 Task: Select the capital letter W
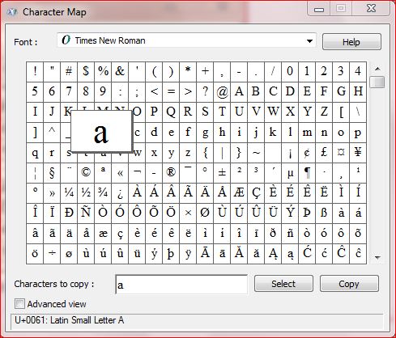(x=273, y=112)
